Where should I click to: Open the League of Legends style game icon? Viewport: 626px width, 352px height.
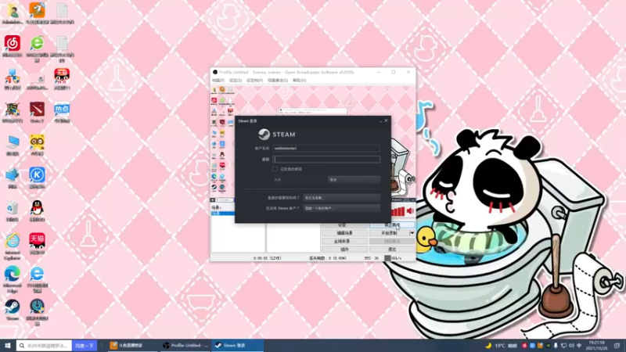click(x=13, y=109)
